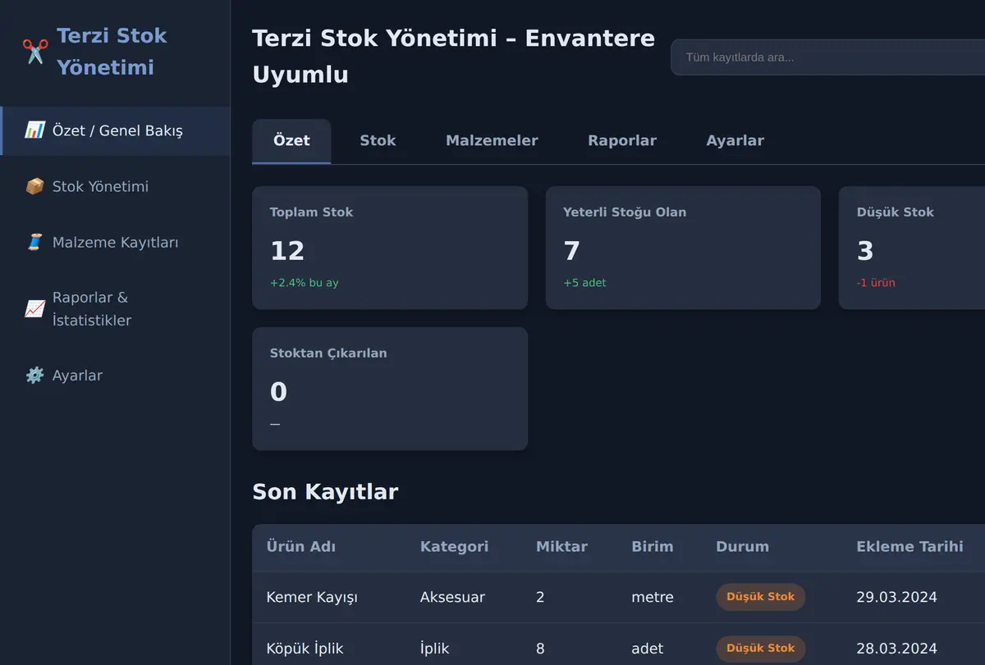Open Malzeme Kayıtları sidebar item

tap(115, 242)
